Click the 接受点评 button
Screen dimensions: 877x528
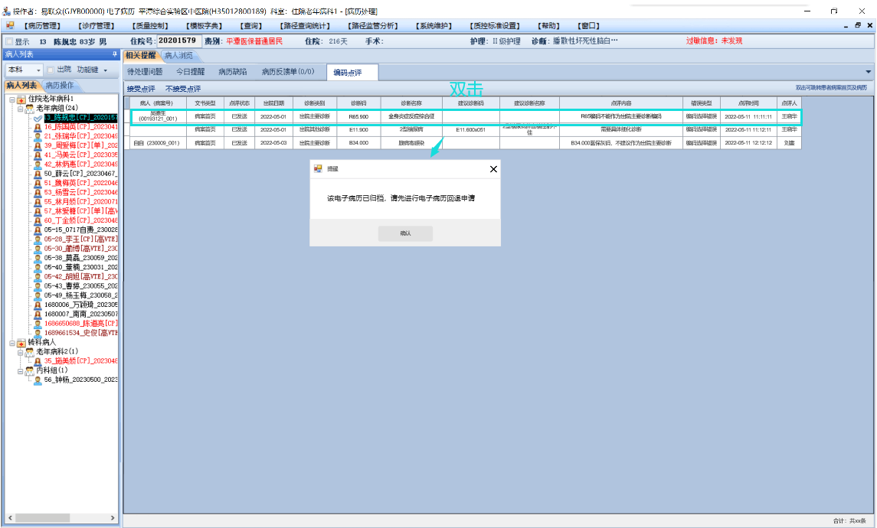(141, 89)
